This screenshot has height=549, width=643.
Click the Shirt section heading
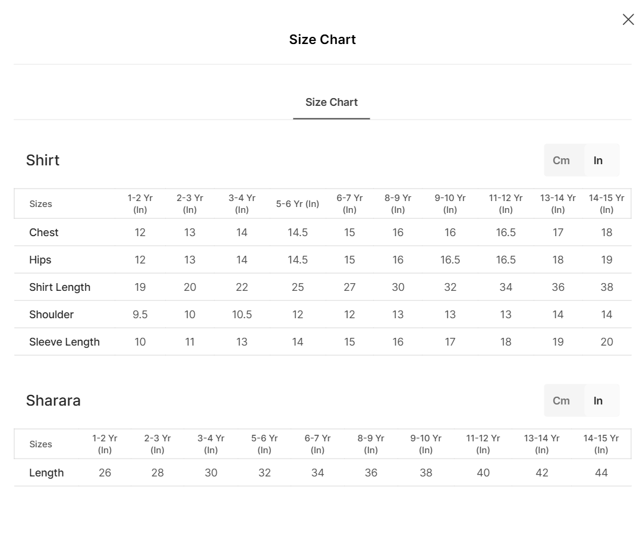[43, 160]
